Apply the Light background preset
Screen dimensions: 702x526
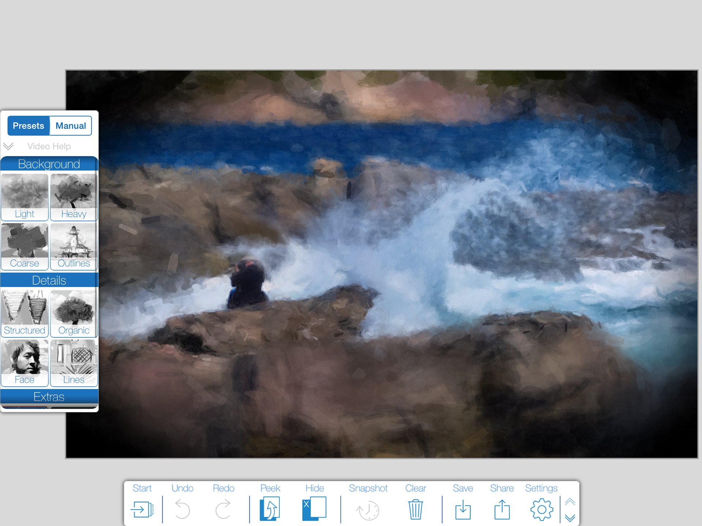pos(24,197)
